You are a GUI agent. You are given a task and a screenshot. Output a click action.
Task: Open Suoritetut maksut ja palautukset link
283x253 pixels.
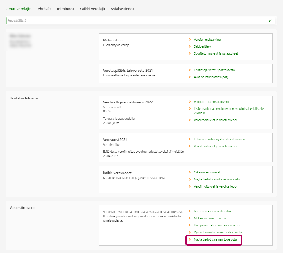216,53
